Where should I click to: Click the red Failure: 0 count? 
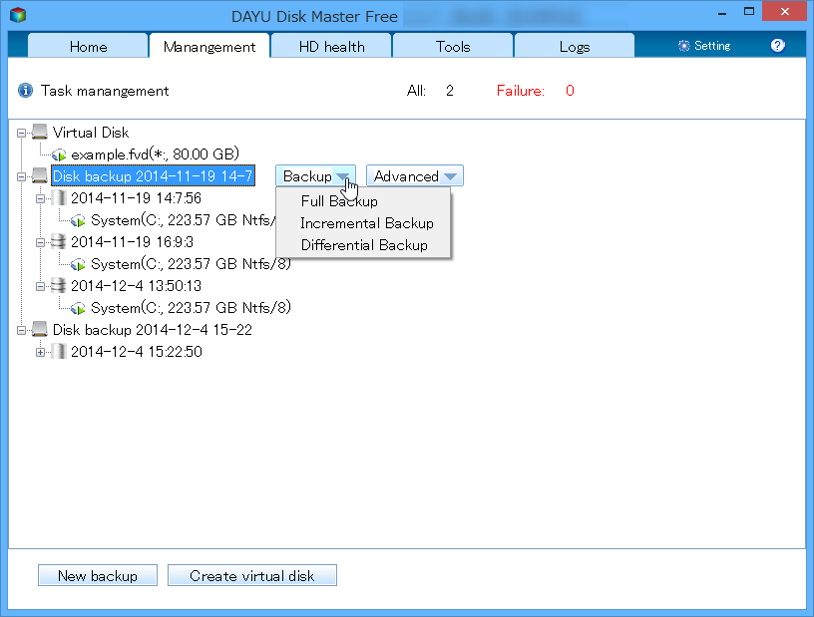click(536, 91)
